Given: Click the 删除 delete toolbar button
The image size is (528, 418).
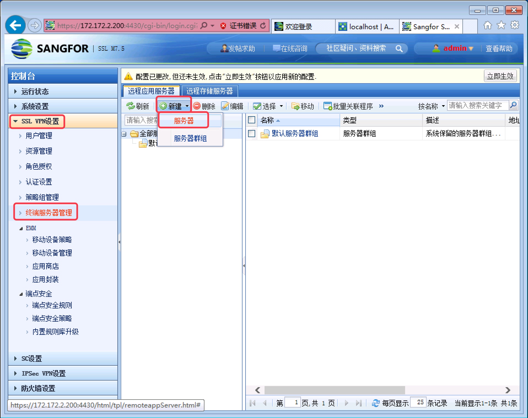Looking at the screenshot, I should click(204, 106).
